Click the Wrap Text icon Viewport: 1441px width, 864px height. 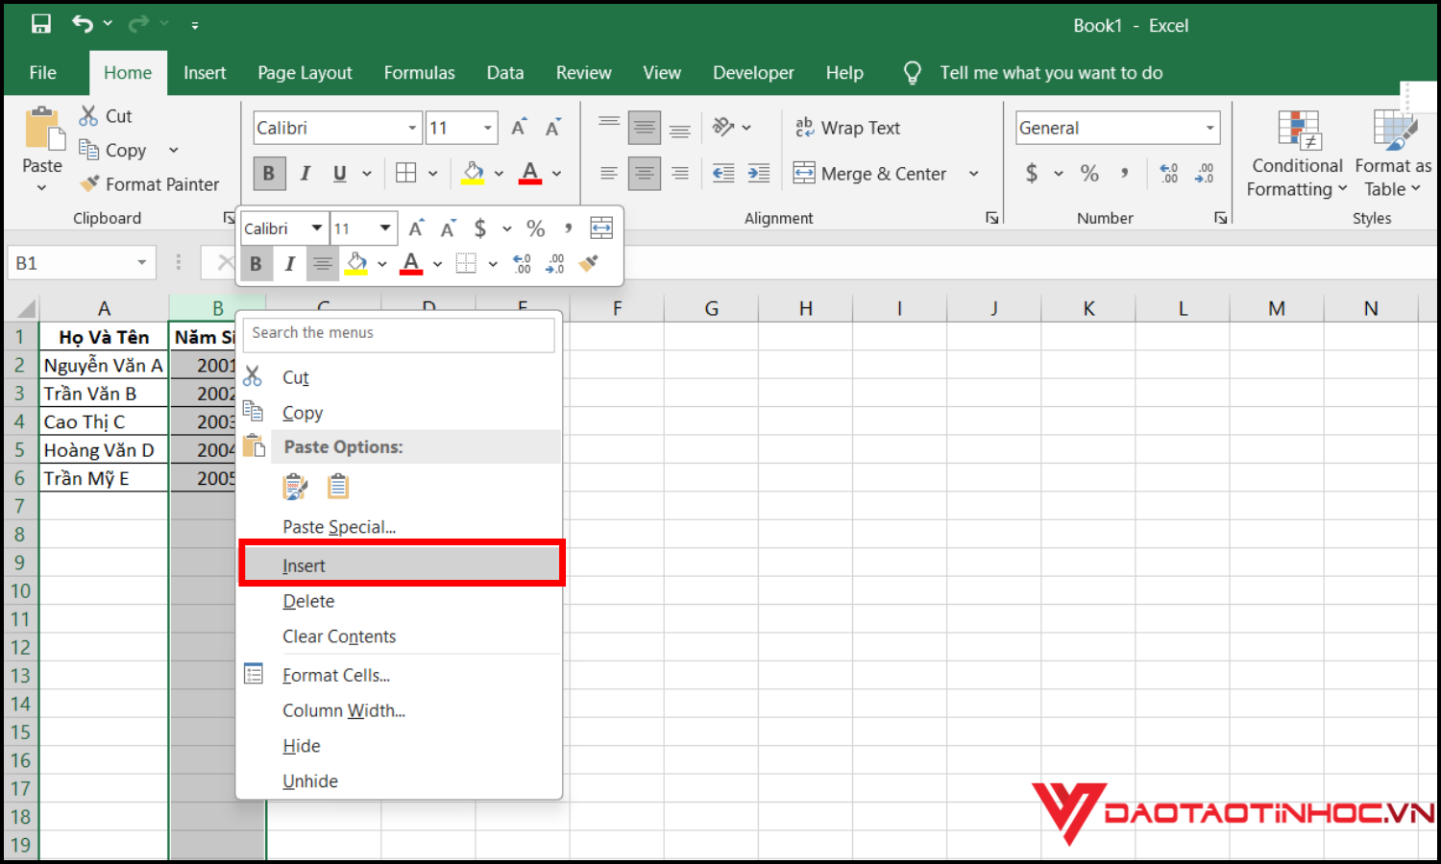click(x=805, y=127)
